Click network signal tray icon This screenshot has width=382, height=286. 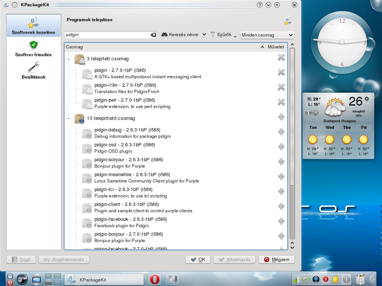tap(296, 279)
